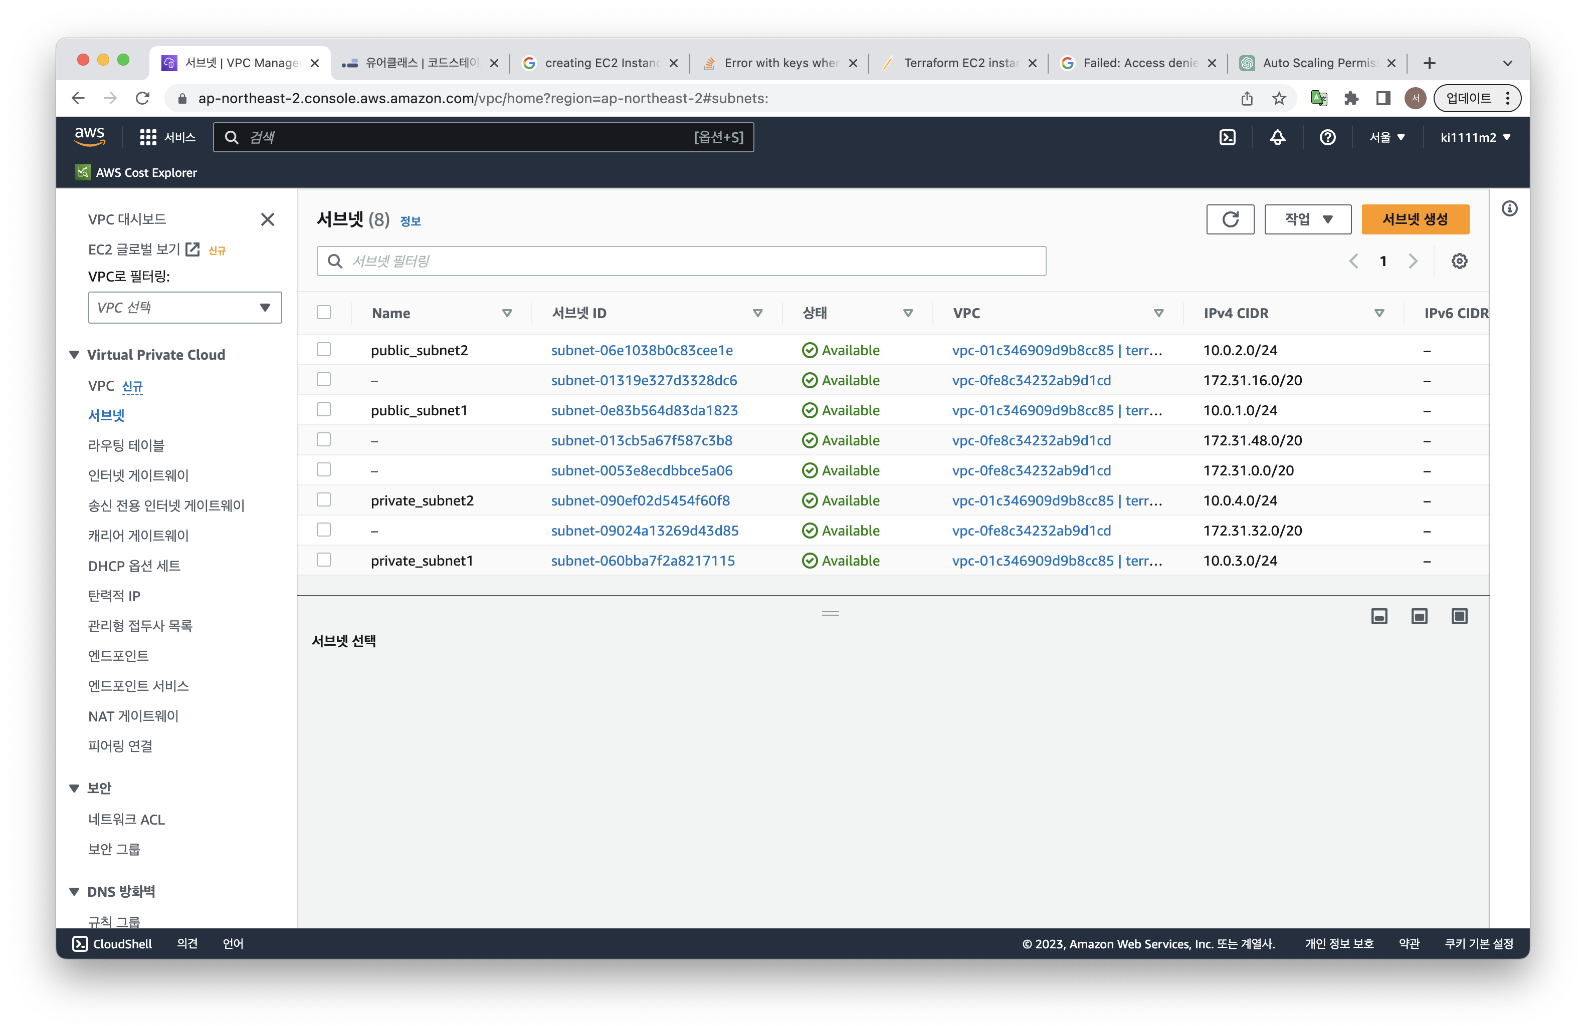This screenshot has height=1033, width=1586.
Task: Select all subnets with header checkbox
Action: (324, 313)
